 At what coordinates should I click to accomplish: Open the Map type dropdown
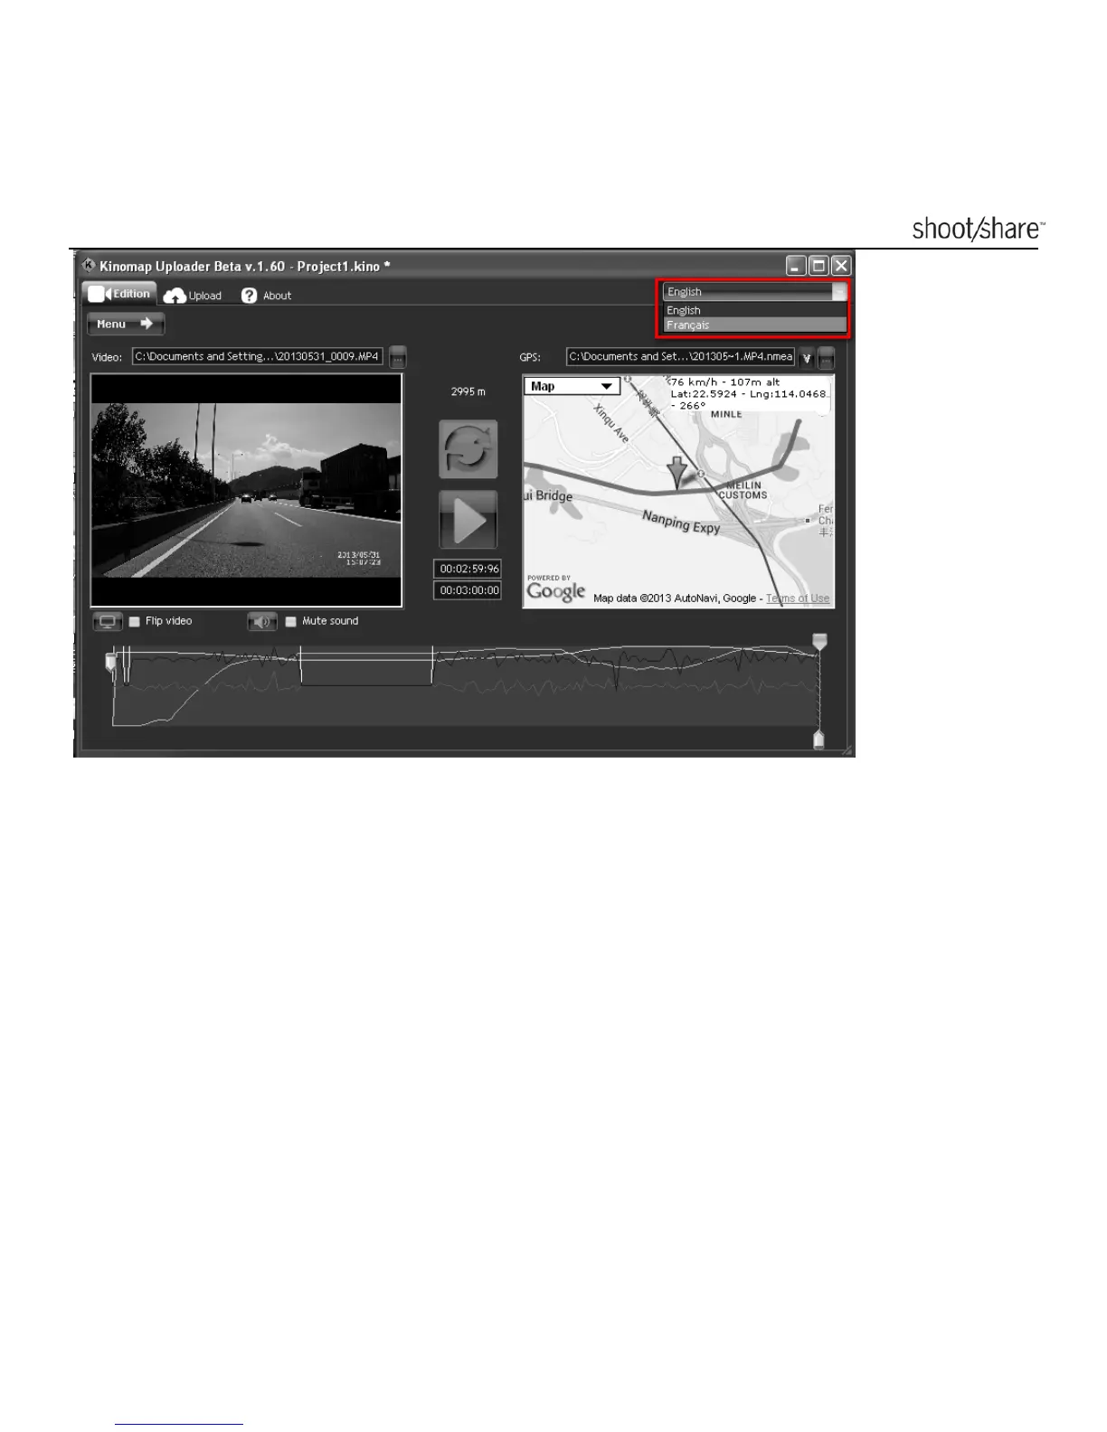pyautogui.click(x=572, y=386)
